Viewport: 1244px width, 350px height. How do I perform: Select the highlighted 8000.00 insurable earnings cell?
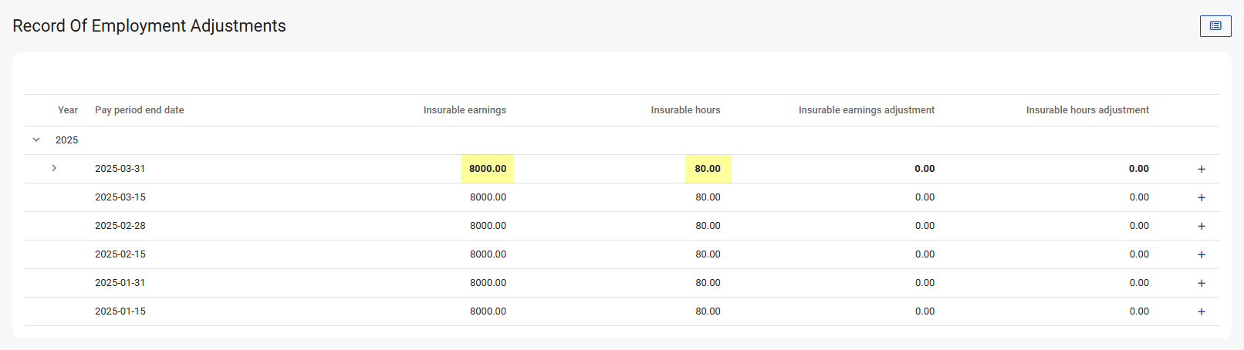(488, 169)
